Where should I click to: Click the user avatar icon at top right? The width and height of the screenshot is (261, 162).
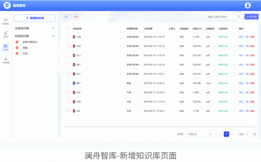(248, 5)
